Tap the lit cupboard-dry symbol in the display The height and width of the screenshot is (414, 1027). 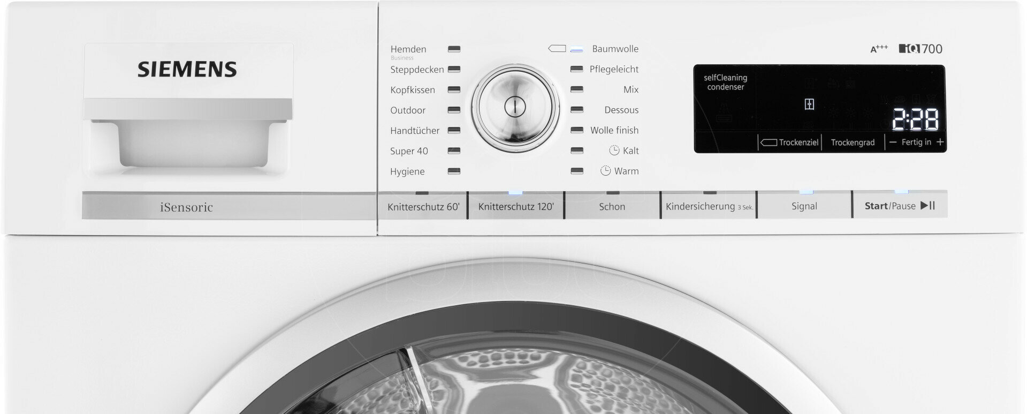809,104
